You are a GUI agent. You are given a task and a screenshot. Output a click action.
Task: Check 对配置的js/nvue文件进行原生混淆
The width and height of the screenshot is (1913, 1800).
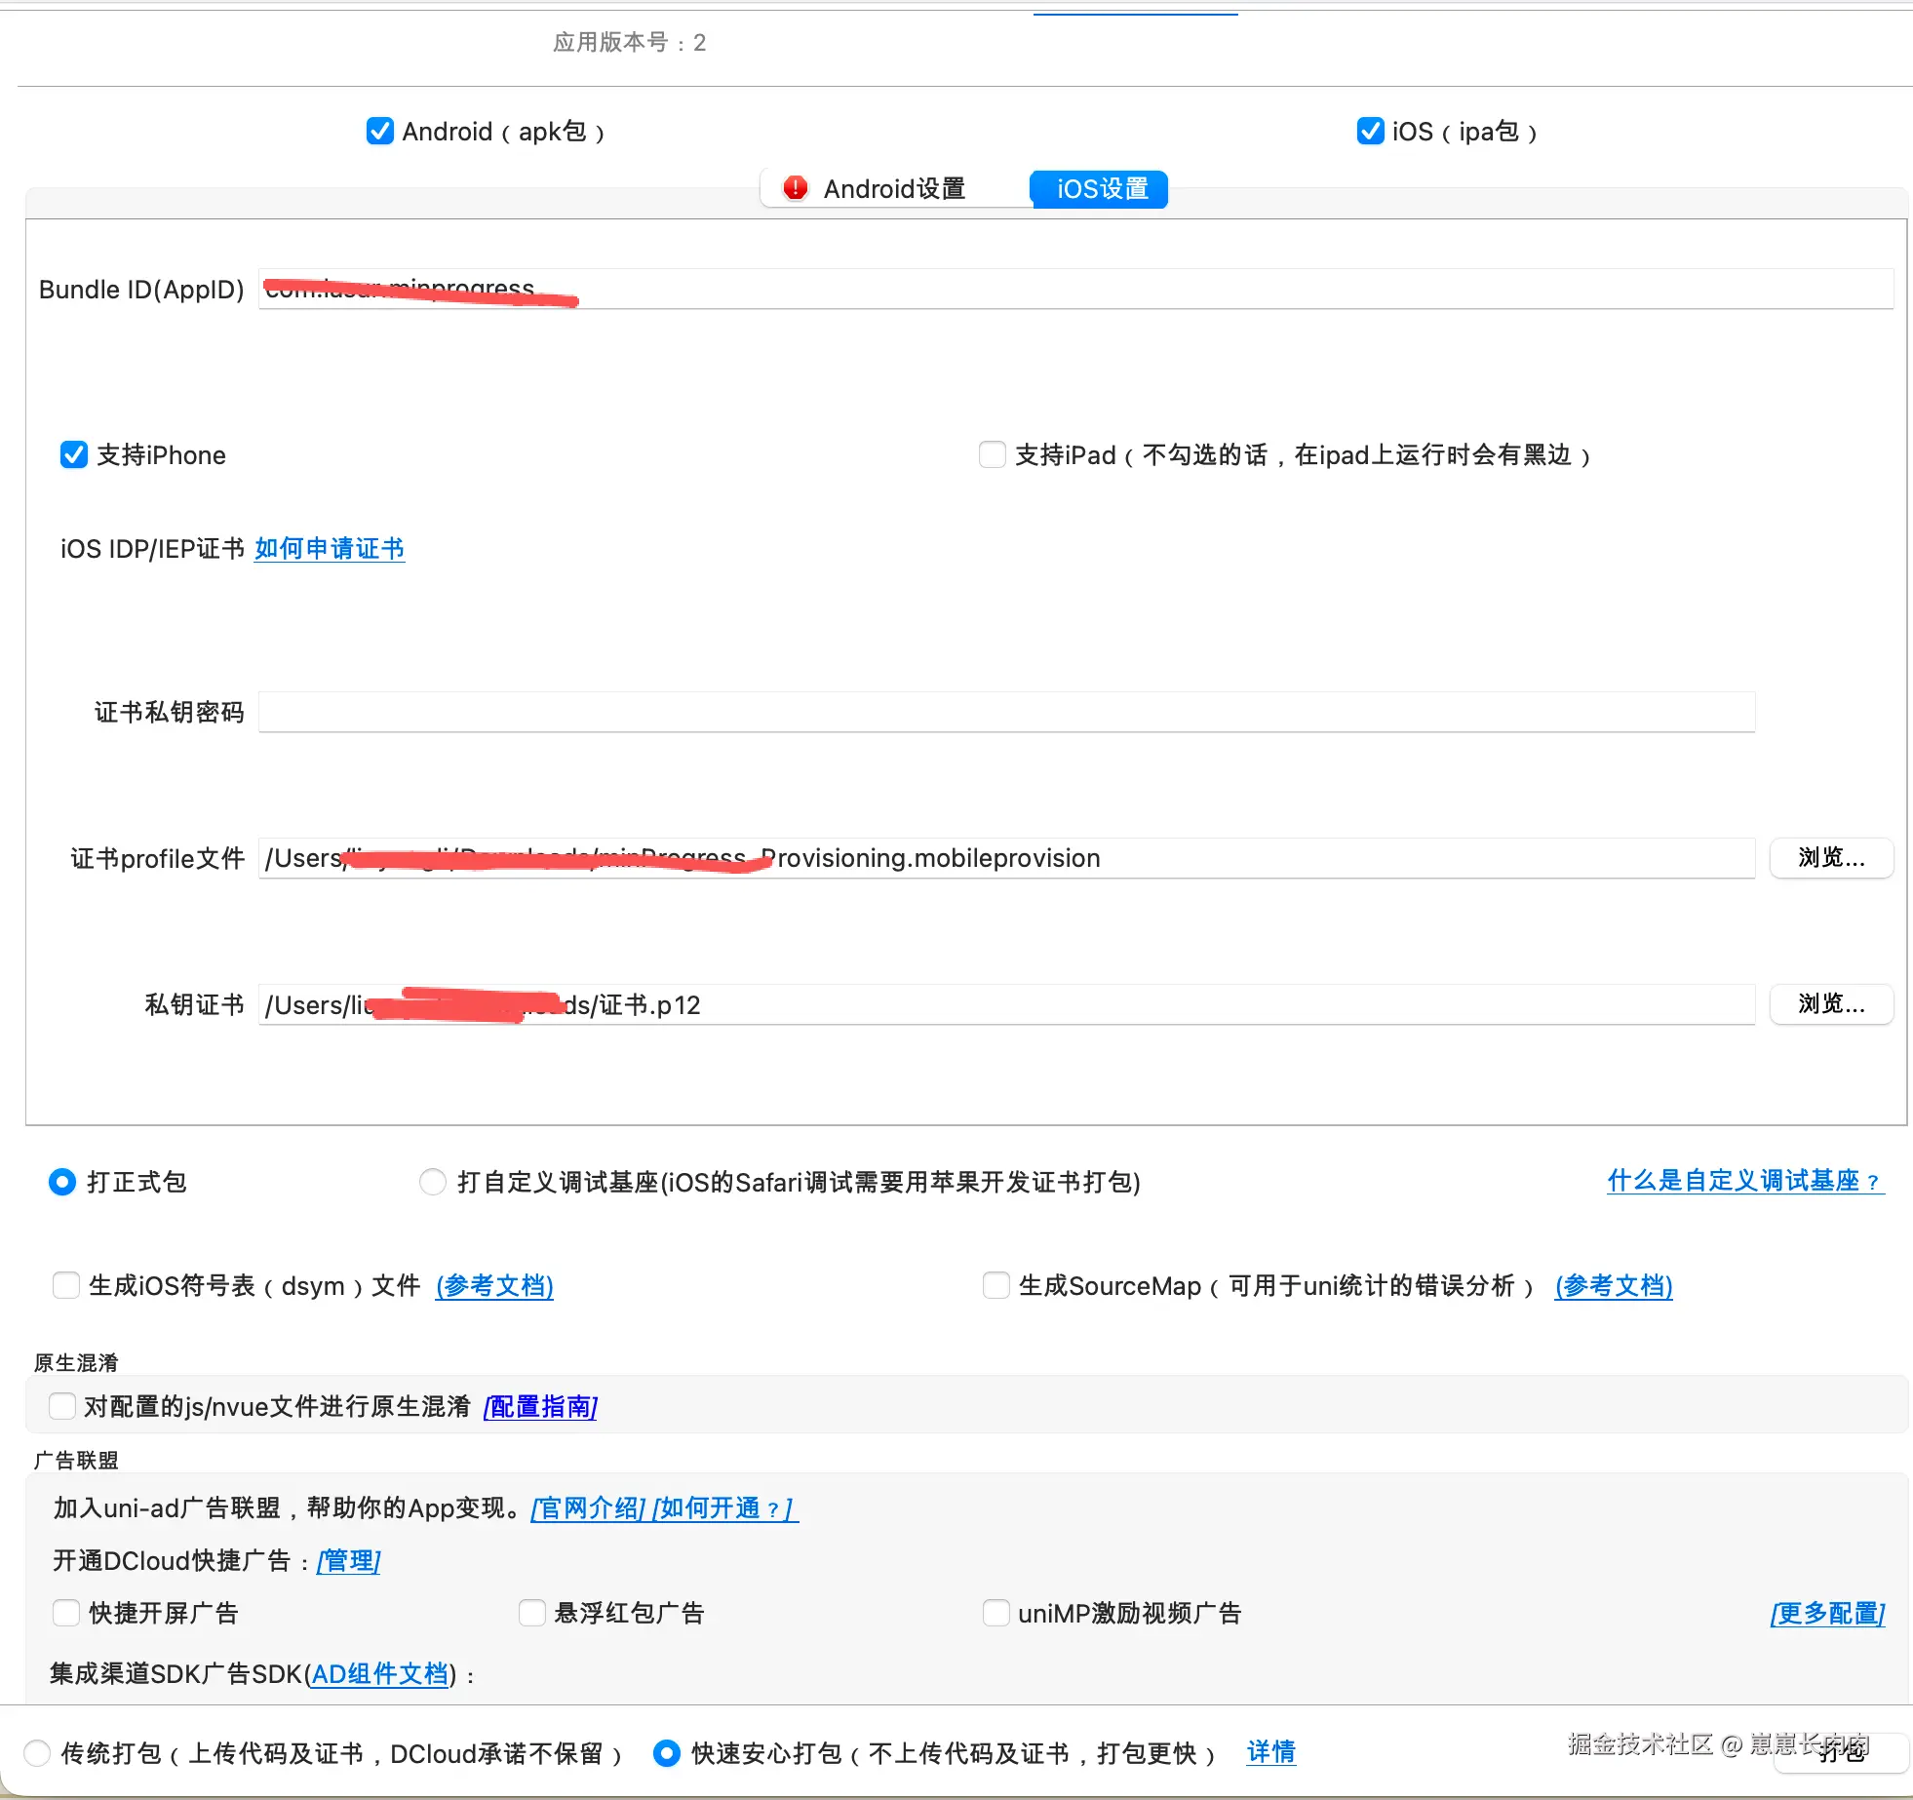pyautogui.click(x=62, y=1406)
